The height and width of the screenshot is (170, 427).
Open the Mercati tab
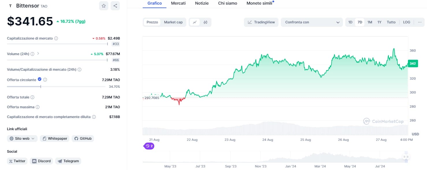tap(178, 3)
